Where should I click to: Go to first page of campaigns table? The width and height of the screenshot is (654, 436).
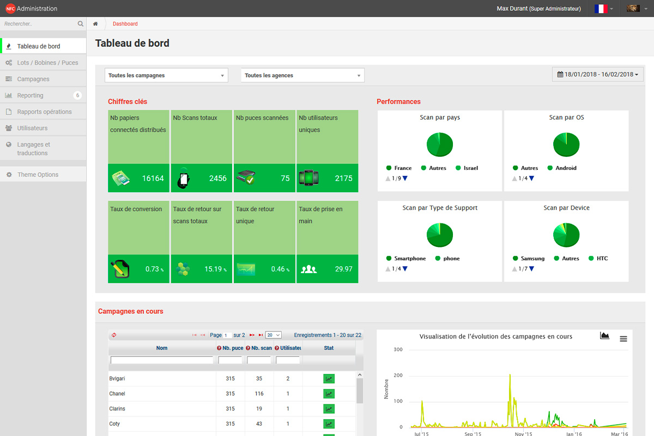click(x=195, y=335)
